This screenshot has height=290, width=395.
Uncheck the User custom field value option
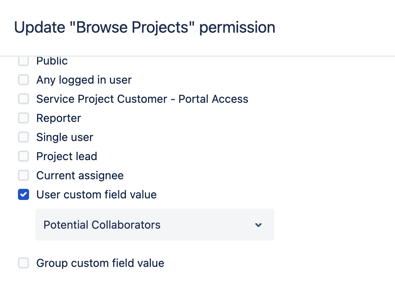pos(23,194)
